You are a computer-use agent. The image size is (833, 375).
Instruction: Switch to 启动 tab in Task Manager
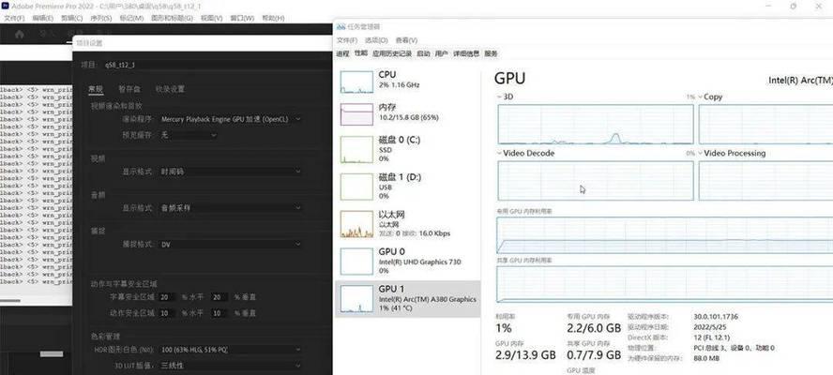point(423,53)
